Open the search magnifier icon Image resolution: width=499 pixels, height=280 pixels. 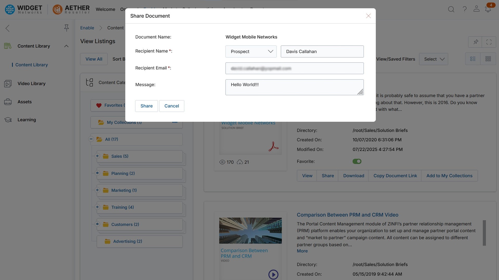(451, 9)
